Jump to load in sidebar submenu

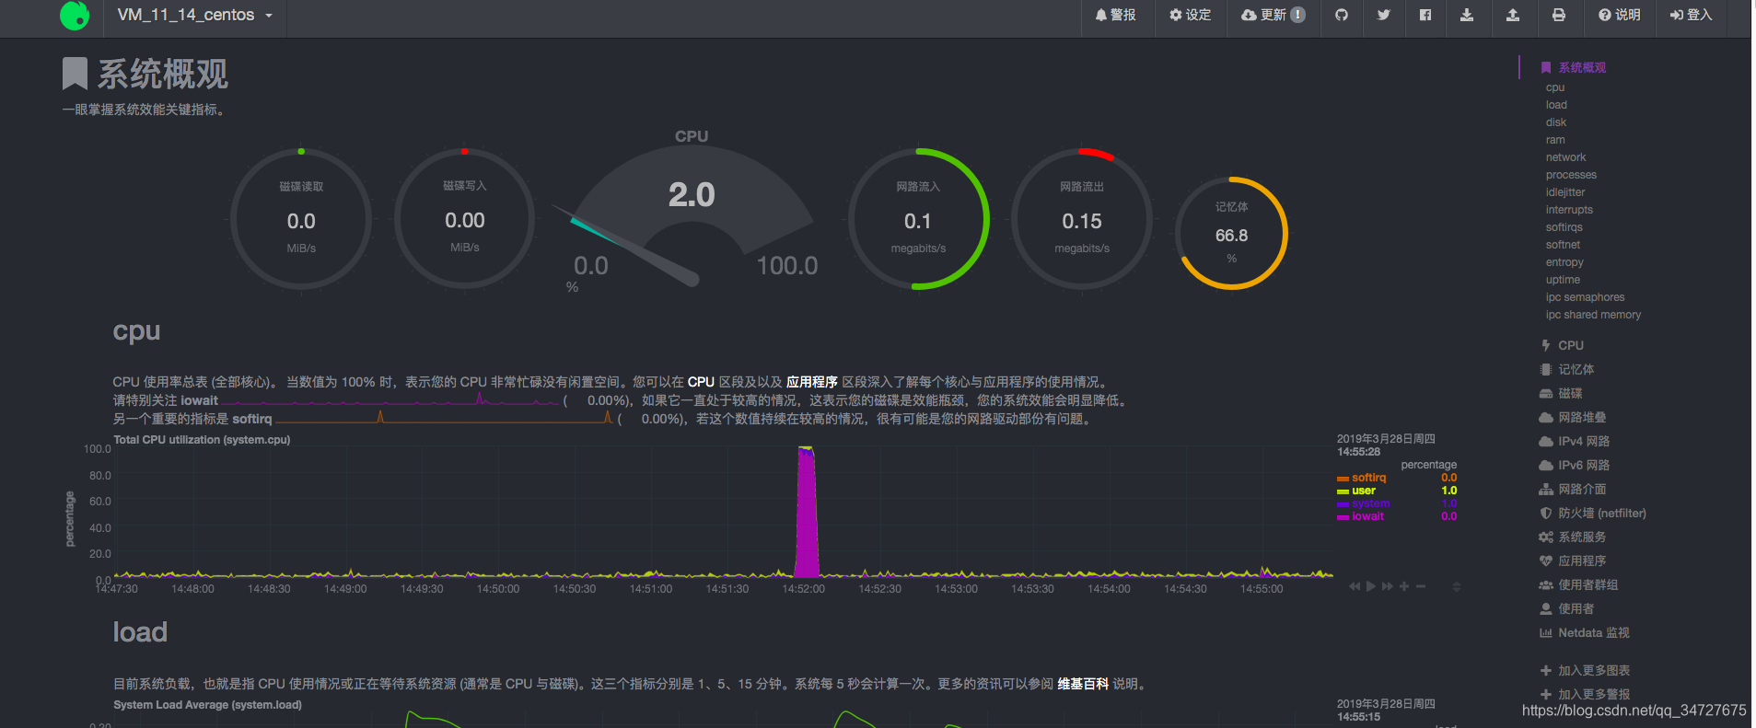[x=1556, y=105]
